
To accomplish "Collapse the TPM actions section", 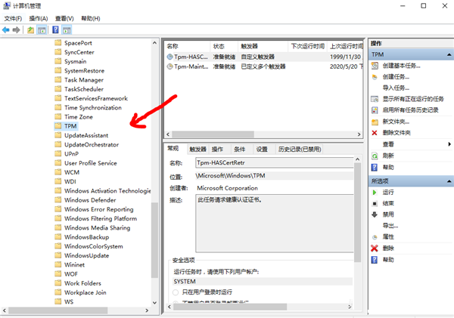I will 446,54.
